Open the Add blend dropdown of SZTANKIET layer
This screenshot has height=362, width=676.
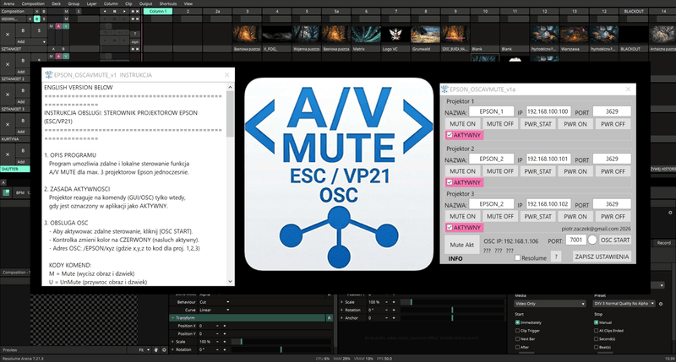(31, 41)
